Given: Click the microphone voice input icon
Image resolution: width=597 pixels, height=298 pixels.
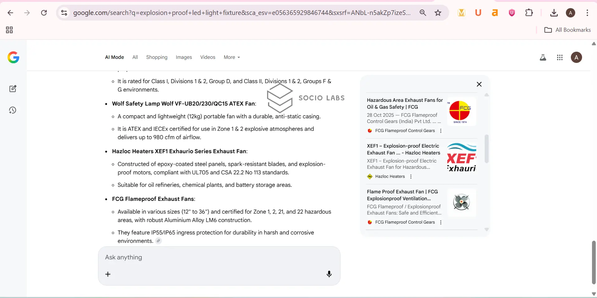Looking at the screenshot, I should pos(329,274).
